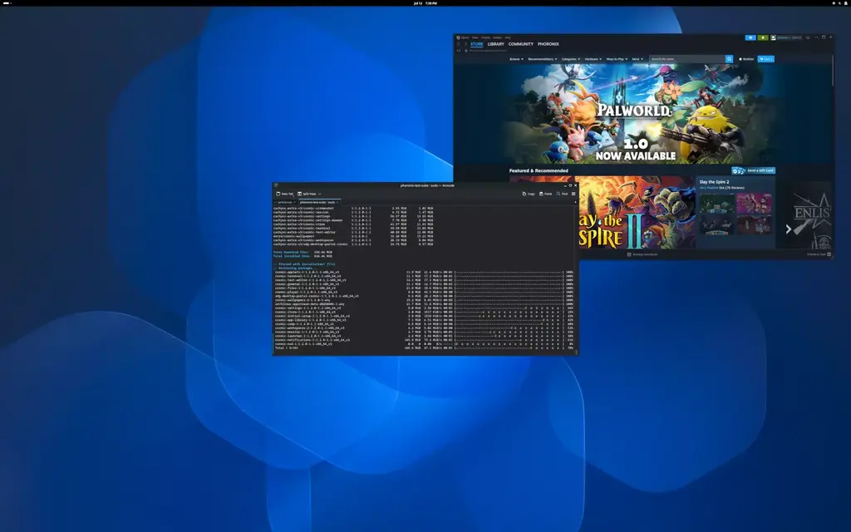Click the green notifications bell in Steam header
The image size is (851, 532).
click(763, 37)
